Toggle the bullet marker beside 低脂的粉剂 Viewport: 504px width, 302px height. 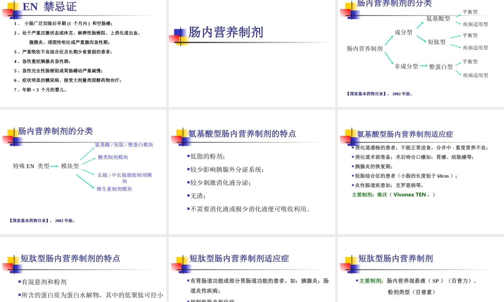point(187,157)
